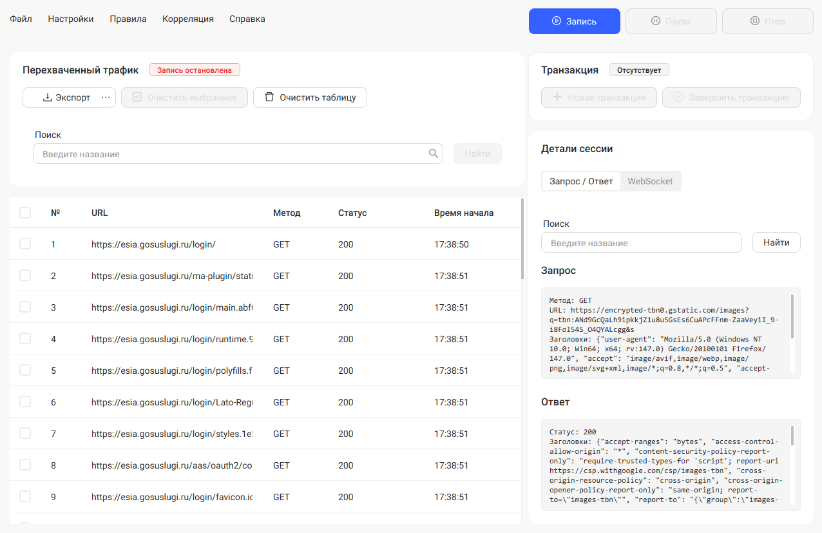Click the traffic table vertical scrollbar
This screenshot has height=533, width=822.
coord(522,239)
